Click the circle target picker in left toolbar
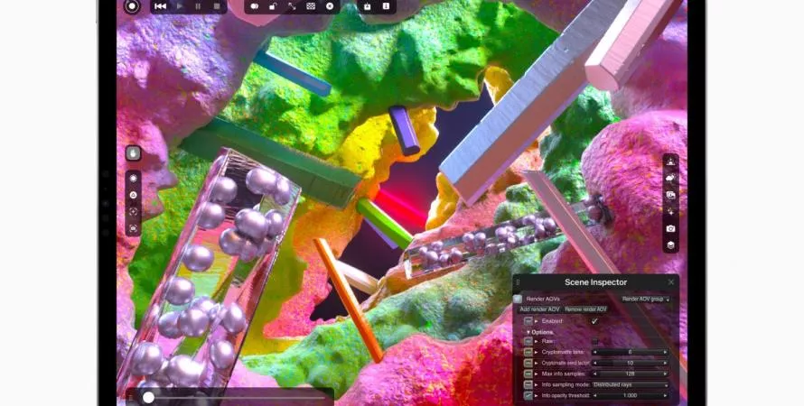Screen dimensions: 804x406 [134, 178]
